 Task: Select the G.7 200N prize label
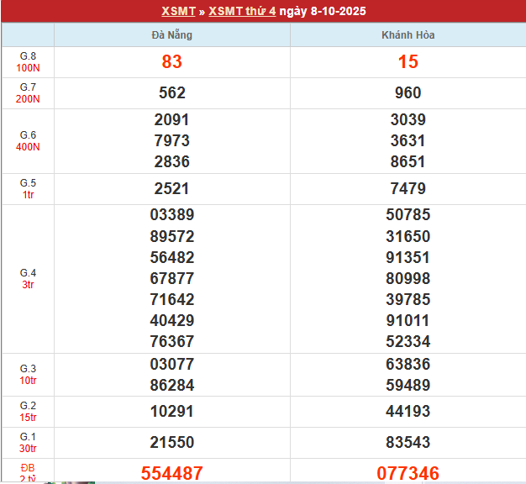point(28,93)
